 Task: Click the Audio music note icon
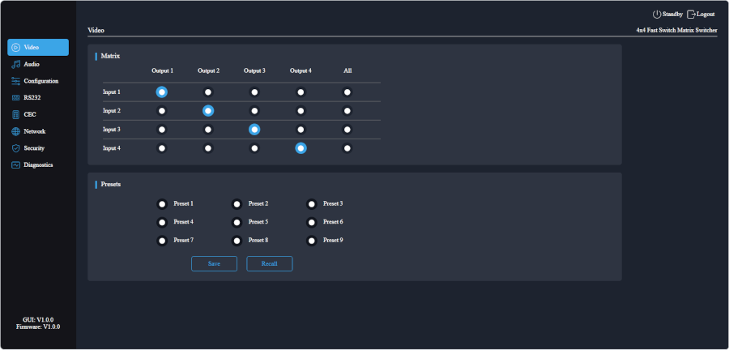tap(15, 64)
